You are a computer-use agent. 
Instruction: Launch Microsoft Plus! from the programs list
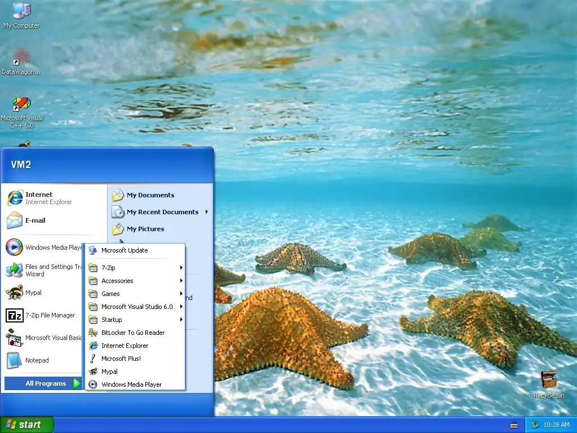tap(135, 359)
